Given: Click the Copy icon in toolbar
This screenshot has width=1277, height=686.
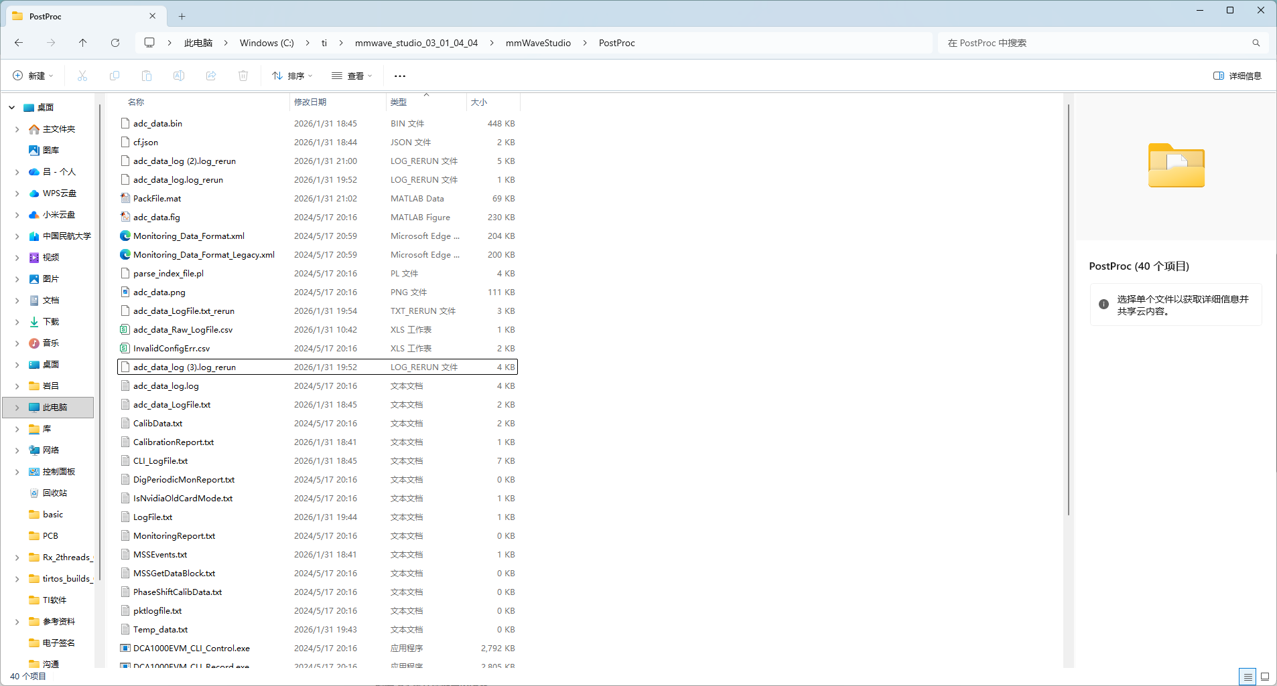Looking at the screenshot, I should click(x=115, y=76).
